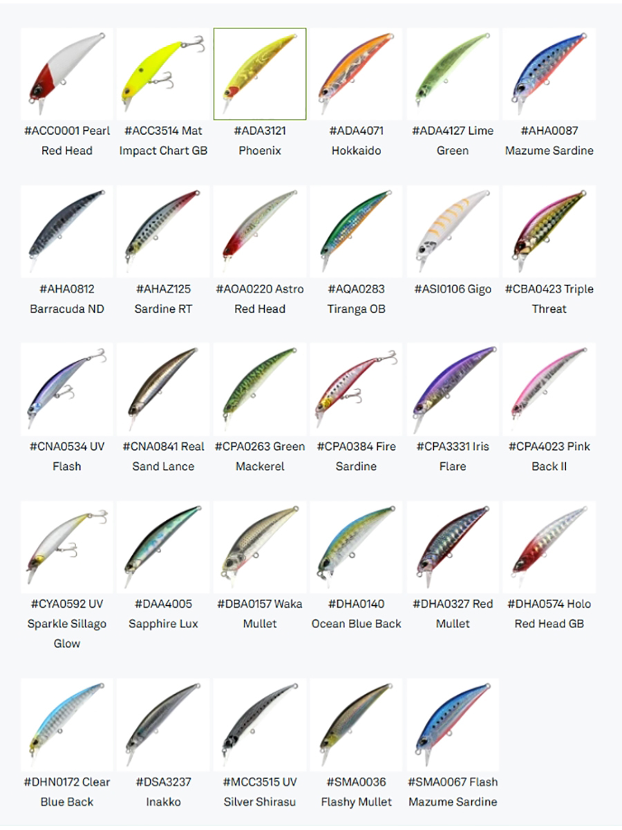Select the Pearl Red Head lure swatch
622x830 pixels.
(66, 74)
